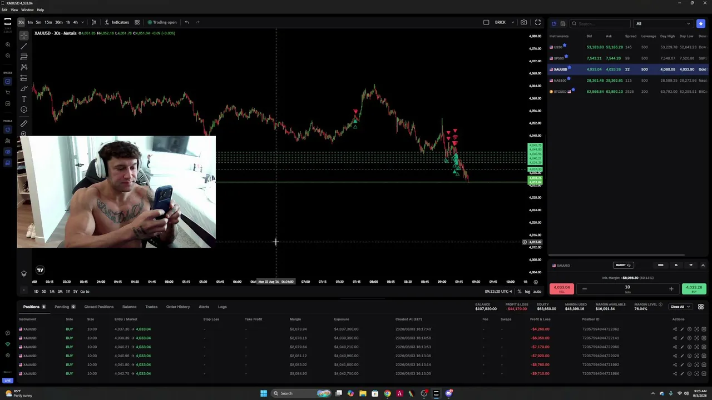
Task: Select the pattern drawing tool
Action: [x=24, y=67]
